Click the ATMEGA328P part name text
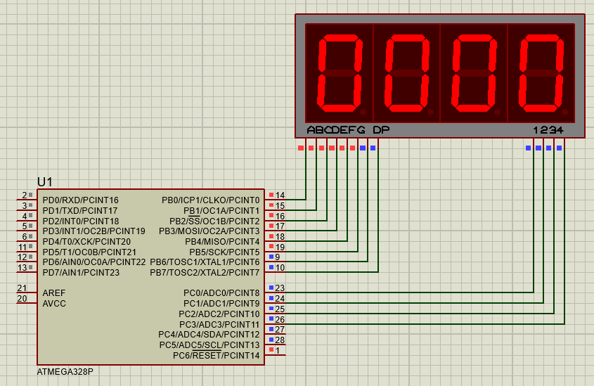This screenshot has width=594, height=386. pyautogui.click(x=65, y=371)
